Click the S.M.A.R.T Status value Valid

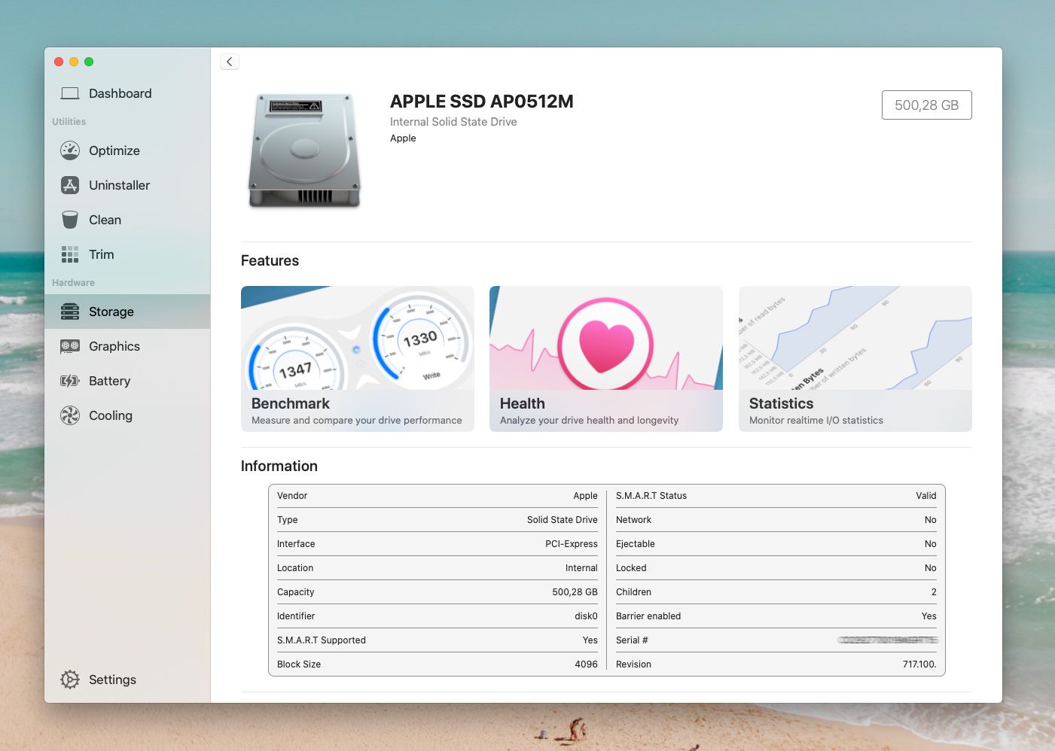click(926, 496)
